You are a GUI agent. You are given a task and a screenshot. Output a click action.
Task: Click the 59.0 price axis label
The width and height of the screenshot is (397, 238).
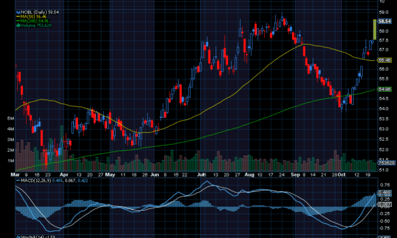click(x=383, y=12)
